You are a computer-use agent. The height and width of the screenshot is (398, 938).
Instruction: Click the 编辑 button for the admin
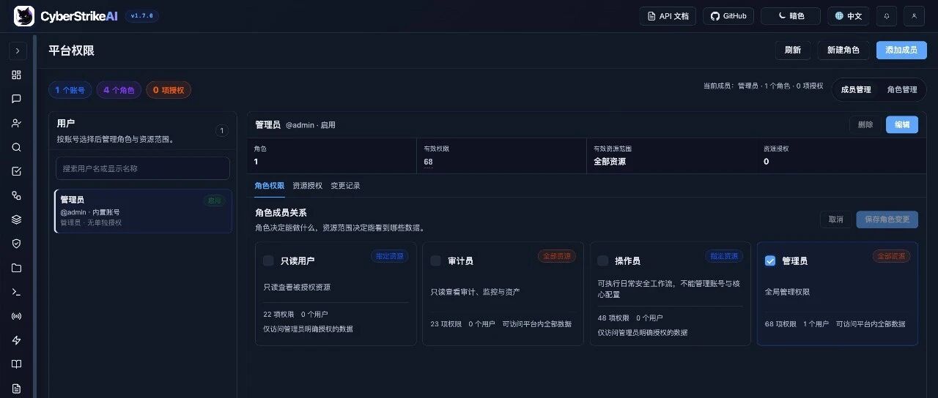click(902, 125)
